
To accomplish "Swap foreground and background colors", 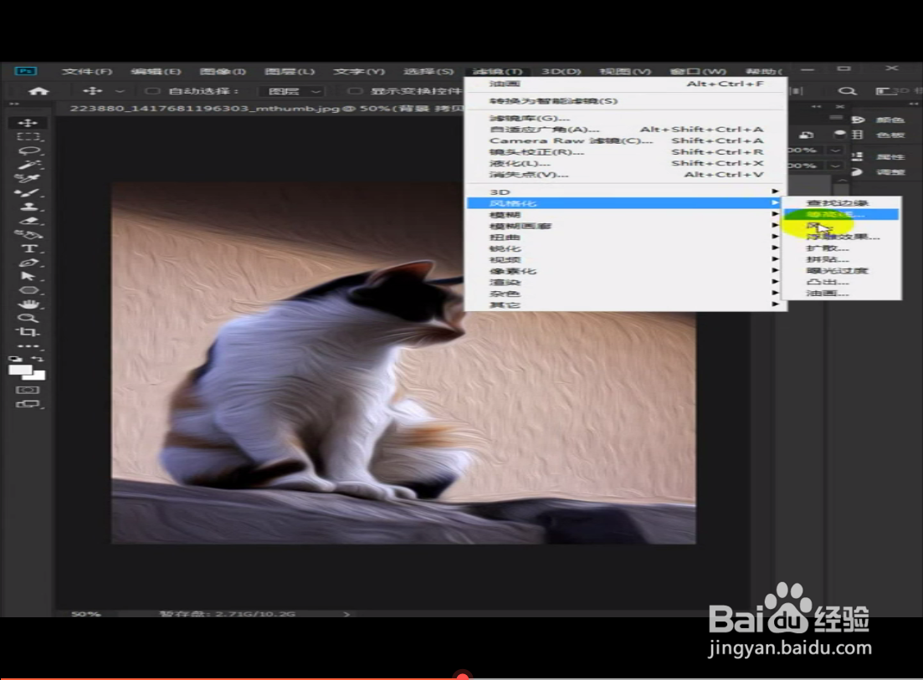I will [38, 358].
